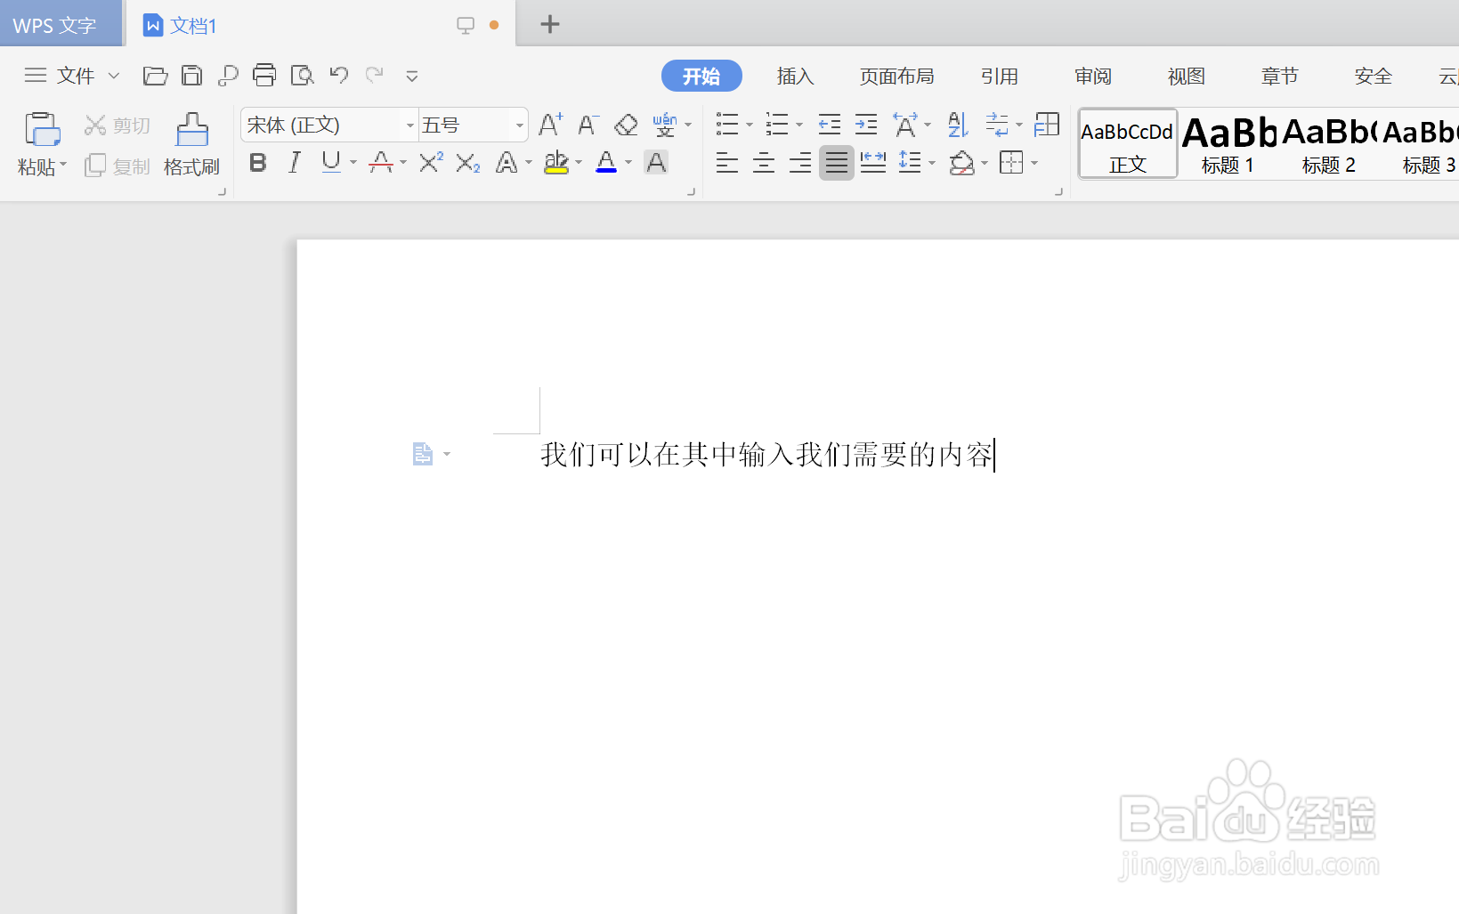1459x914 pixels.
Task: Expand borders dropdown arrow
Action: pos(1034,163)
